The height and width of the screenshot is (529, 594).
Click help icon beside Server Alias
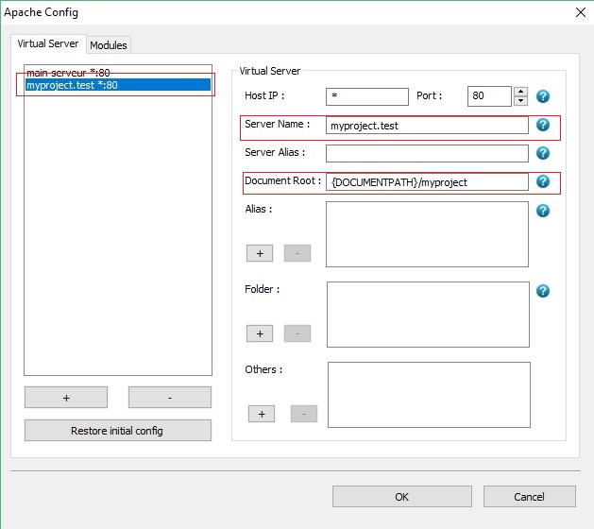[543, 153]
